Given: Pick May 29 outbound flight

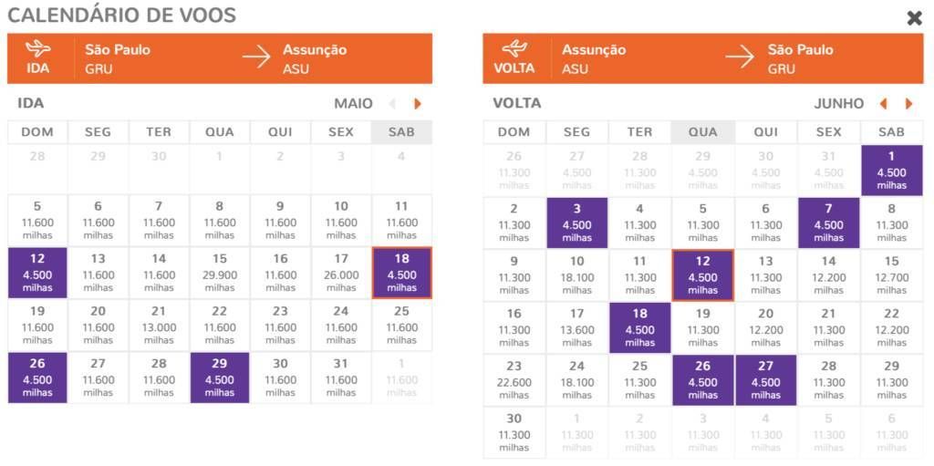Looking at the screenshot, I should [219, 378].
